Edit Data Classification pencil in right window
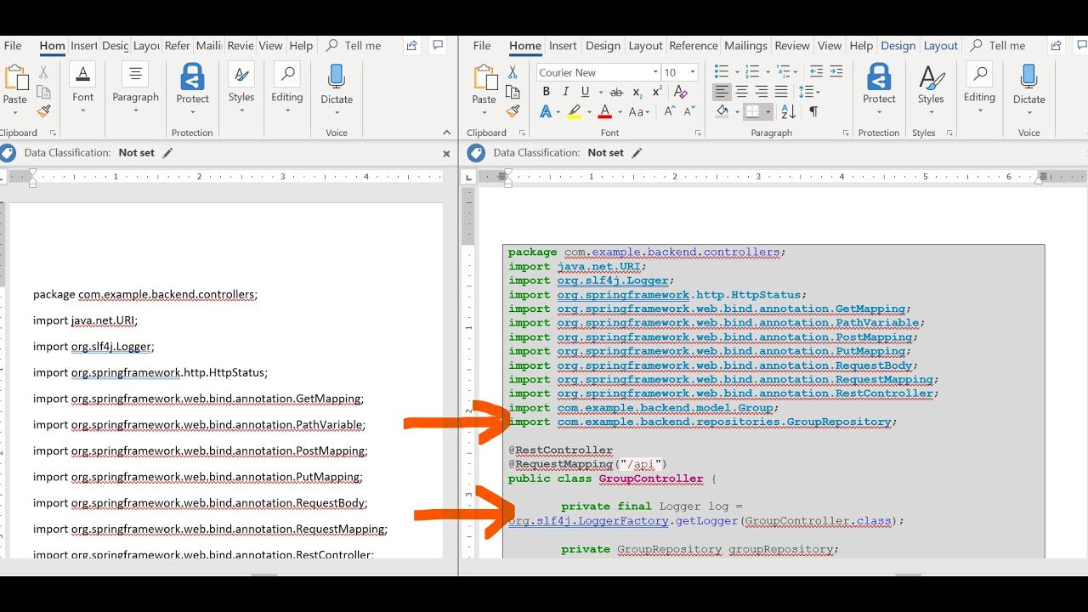 (x=637, y=153)
